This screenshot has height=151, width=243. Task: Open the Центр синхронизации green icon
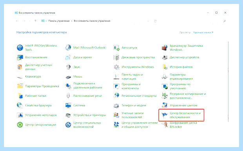point(20,125)
